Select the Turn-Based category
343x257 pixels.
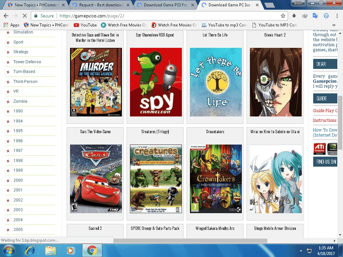24,72
